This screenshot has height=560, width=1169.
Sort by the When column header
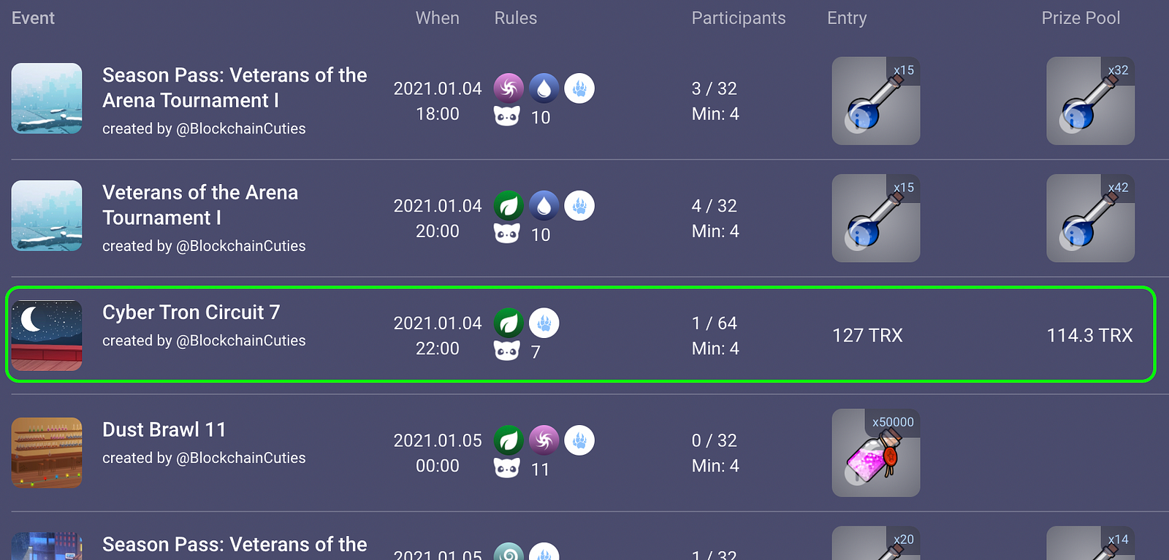click(438, 18)
